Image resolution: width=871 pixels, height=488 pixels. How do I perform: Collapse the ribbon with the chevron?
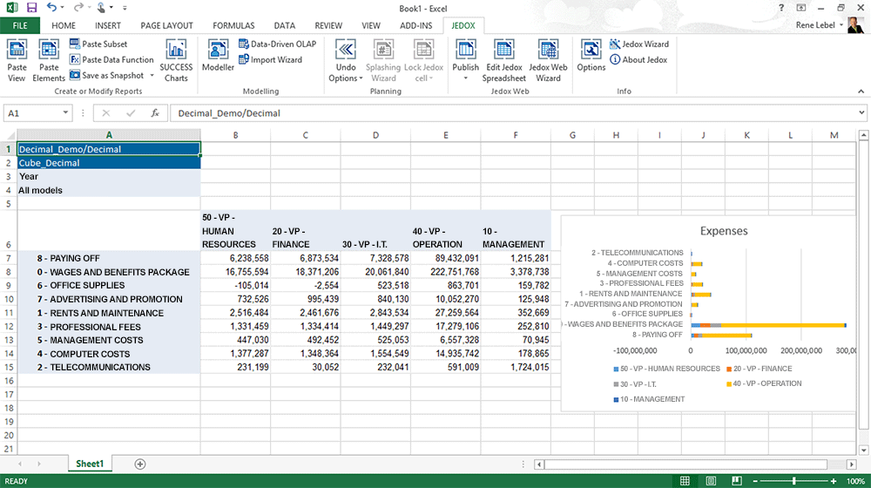(861, 91)
